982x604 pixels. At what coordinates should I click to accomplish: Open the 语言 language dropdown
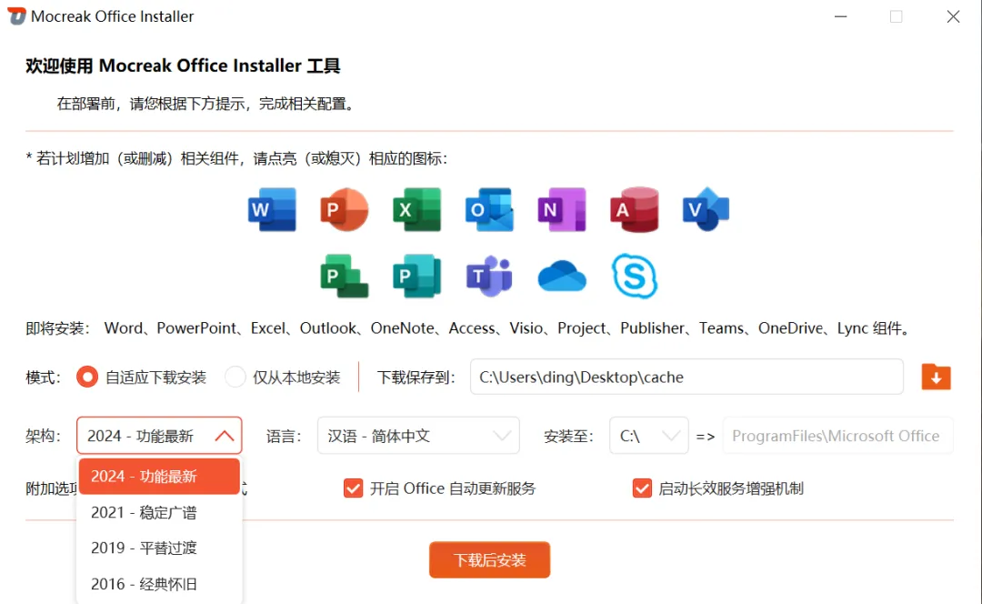(x=418, y=436)
